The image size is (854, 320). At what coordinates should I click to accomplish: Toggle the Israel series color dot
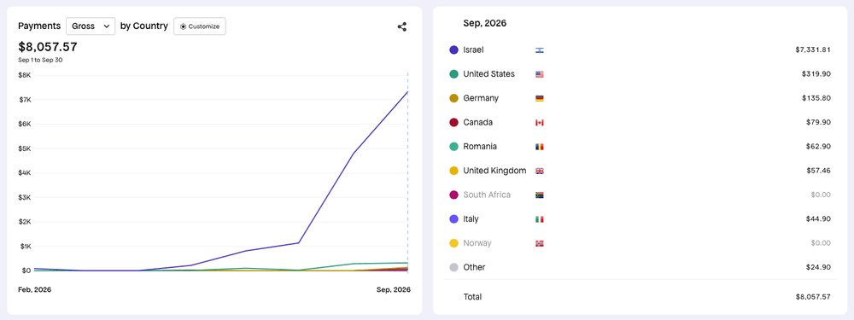coord(453,49)
